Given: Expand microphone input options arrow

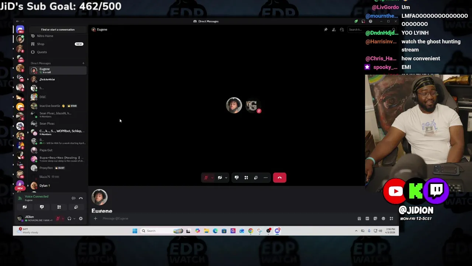Looking at the screenshot, I should 62,219.
